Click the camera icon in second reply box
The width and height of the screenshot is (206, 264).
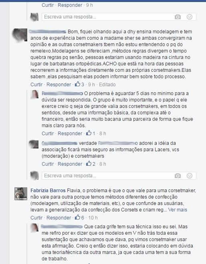(x=178, y=176)
